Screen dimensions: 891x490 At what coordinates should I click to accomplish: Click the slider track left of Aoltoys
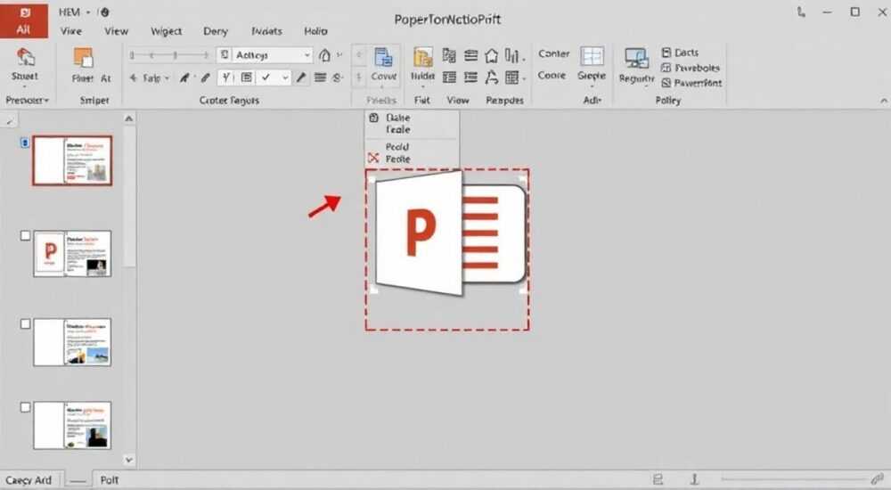point(168,55)
